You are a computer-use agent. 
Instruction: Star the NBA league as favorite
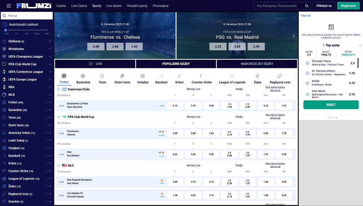pos(46,87)
